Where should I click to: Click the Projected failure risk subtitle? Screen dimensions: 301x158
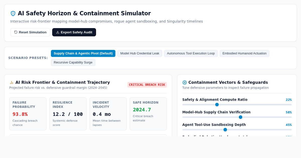click(58, 88)
